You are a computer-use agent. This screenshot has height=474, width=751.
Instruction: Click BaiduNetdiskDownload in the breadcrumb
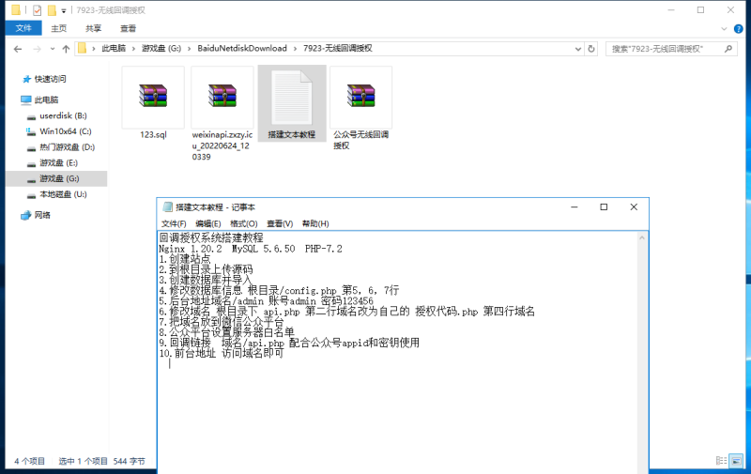pyautogui.click(x=242, y=49)
